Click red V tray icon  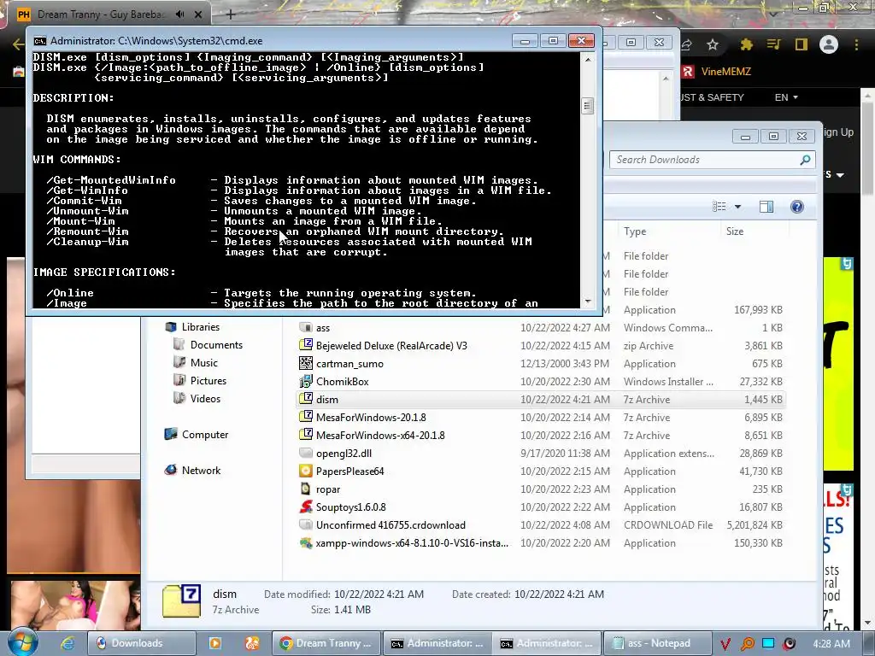point(725,644)
